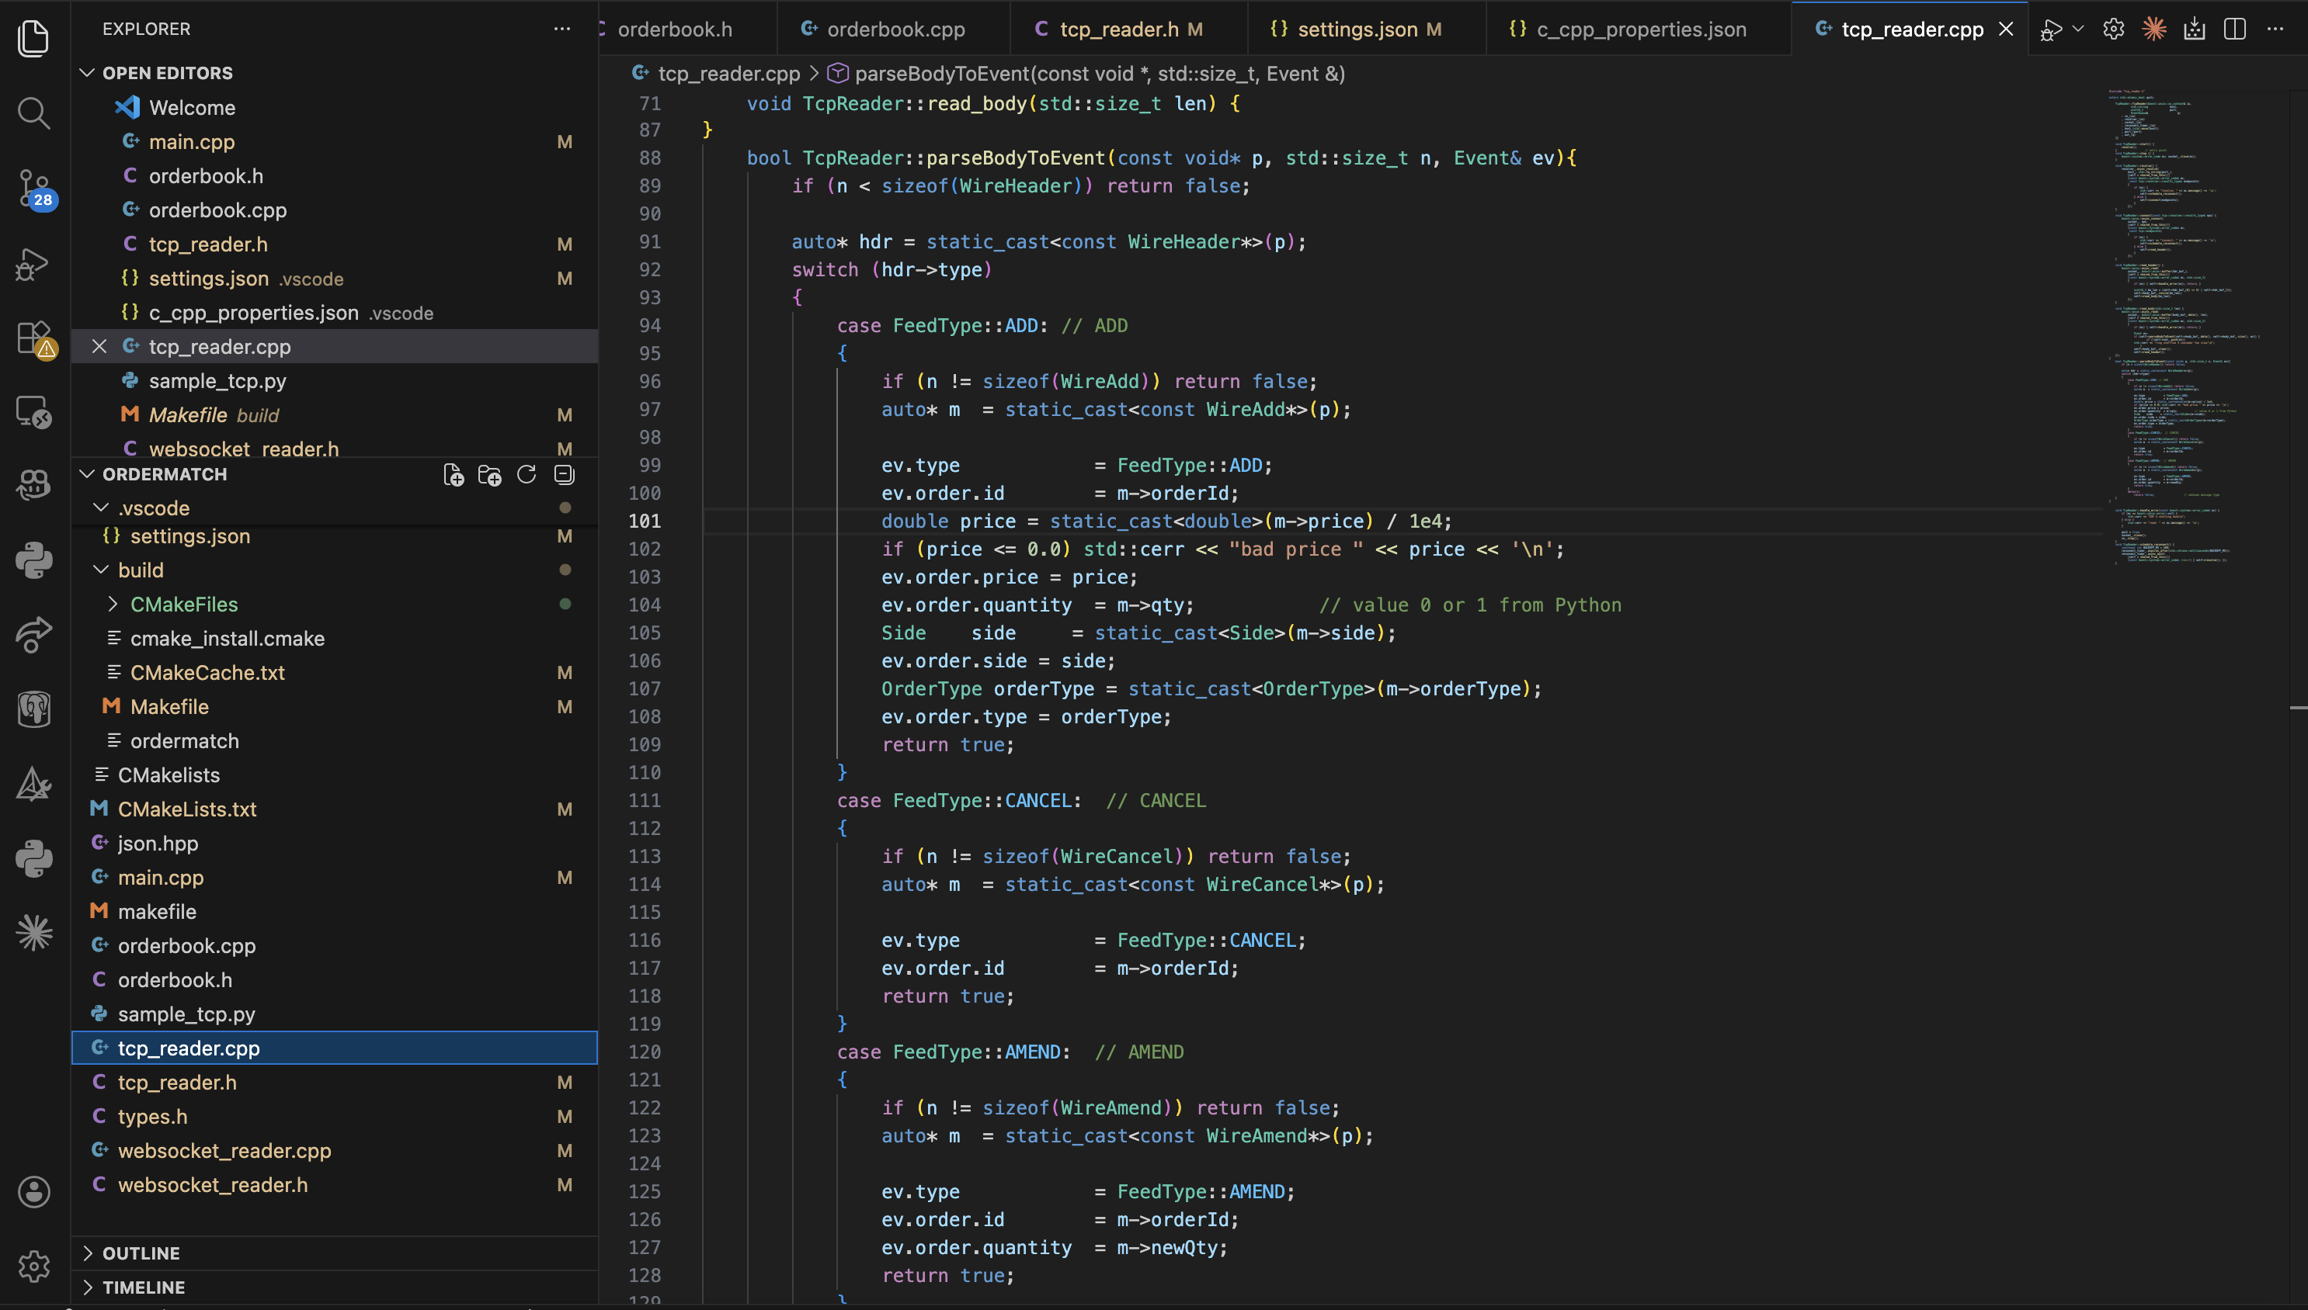Click parseBodyToEvent breadcrumb link
This screenshot has width=2308, height=1310.
[1098, 74]
